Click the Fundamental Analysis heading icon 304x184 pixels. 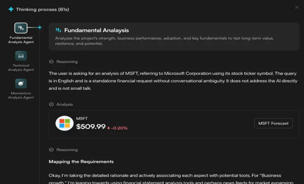click(x=58, y=30)
